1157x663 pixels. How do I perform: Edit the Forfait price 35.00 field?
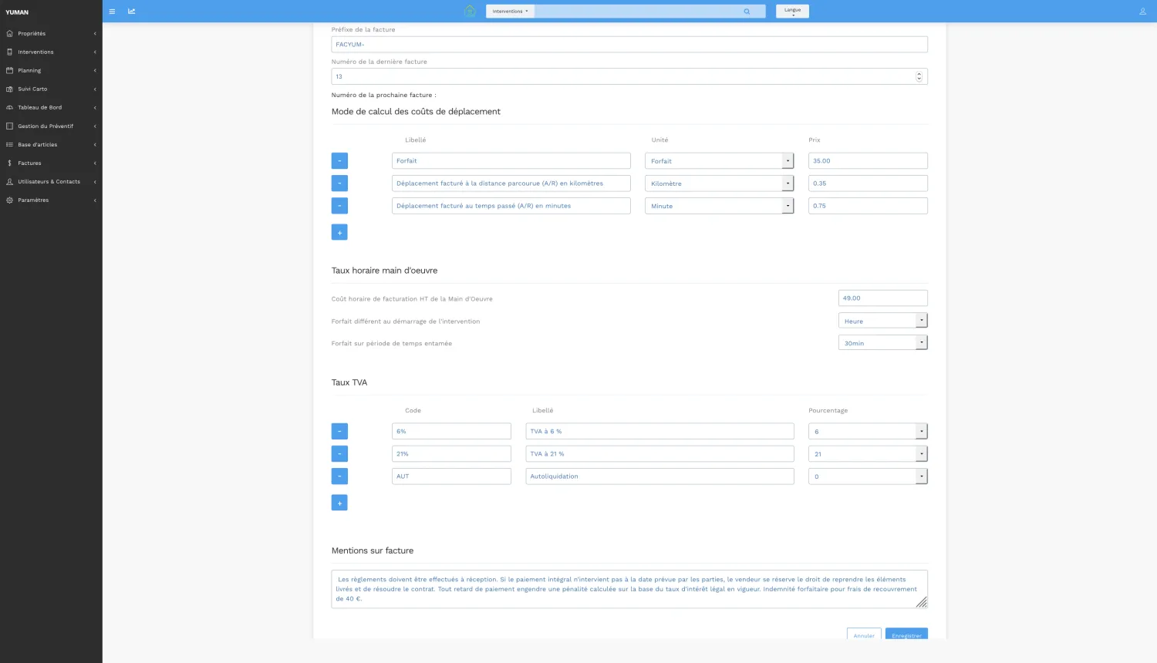(868, 161)
